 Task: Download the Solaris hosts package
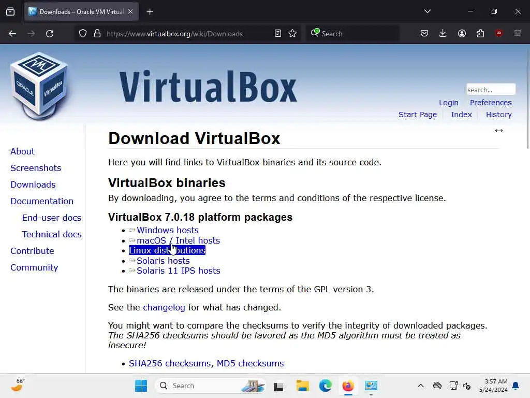tap(163, 261)
